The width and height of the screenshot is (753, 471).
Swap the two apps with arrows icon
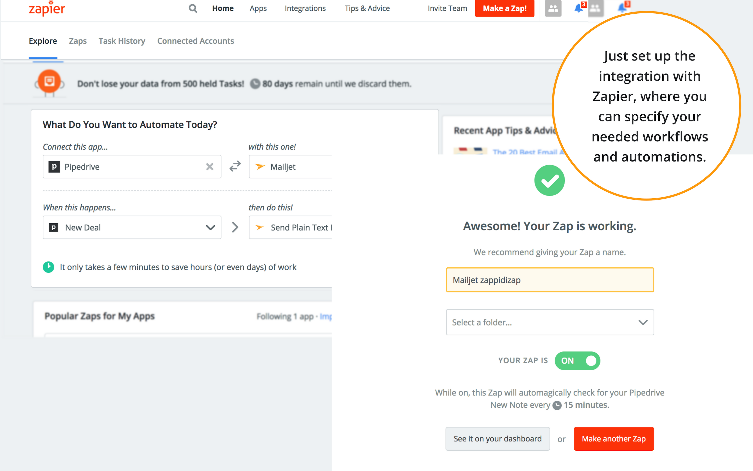tap(235, 166)
